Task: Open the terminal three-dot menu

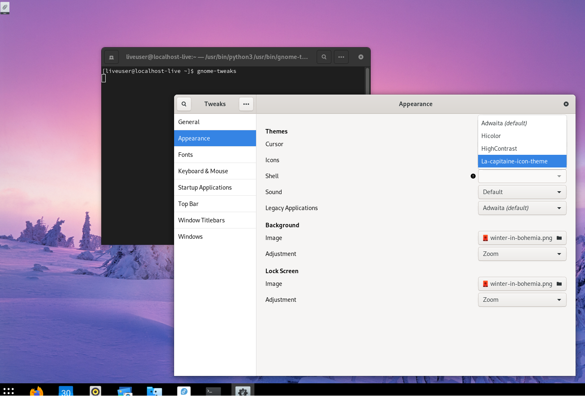Action: click(341, 57)
